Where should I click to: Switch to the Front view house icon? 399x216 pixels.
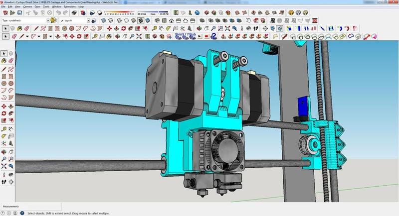[x=171, y=20]
